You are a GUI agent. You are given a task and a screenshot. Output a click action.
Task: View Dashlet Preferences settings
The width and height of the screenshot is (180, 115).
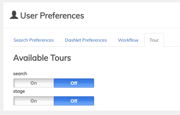[x=86, y=40]
